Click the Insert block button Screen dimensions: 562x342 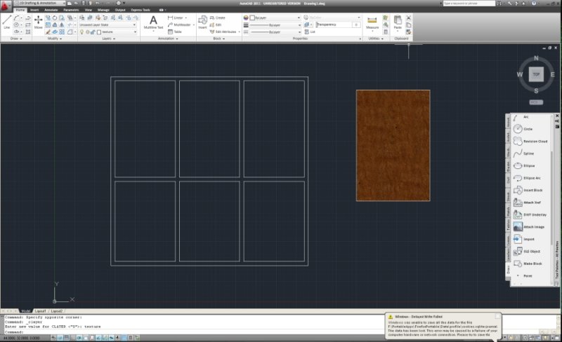tap(202, 22)
